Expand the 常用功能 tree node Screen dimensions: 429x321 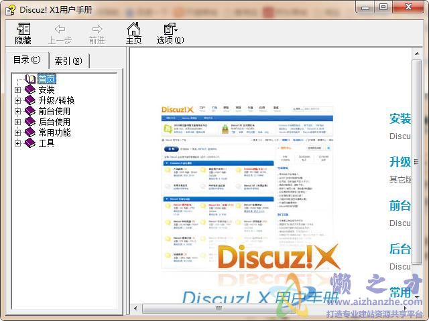click(17, 132)
